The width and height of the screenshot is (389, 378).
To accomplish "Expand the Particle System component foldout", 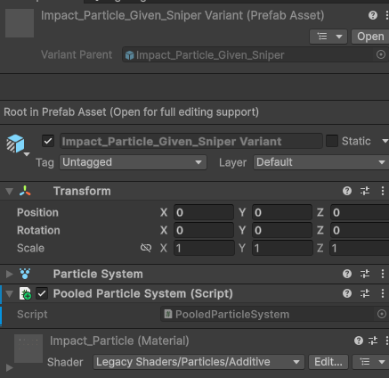I will click(10, 274).
